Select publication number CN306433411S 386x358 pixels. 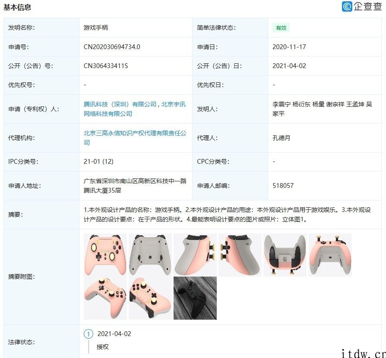point(106,66)
